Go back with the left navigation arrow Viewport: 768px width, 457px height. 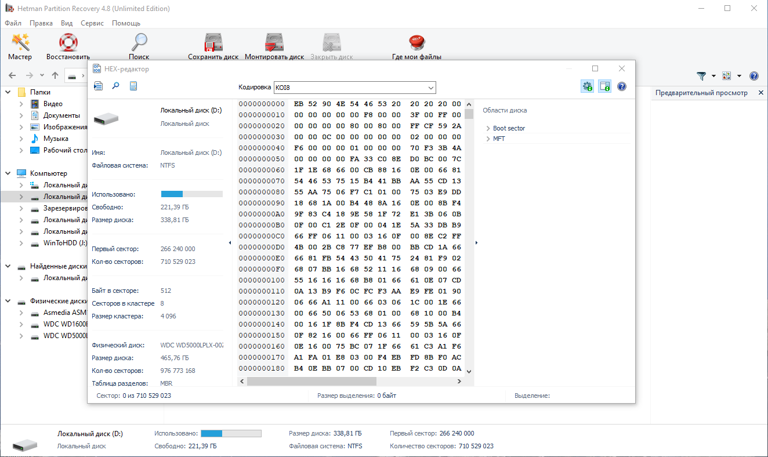point(12,75)
